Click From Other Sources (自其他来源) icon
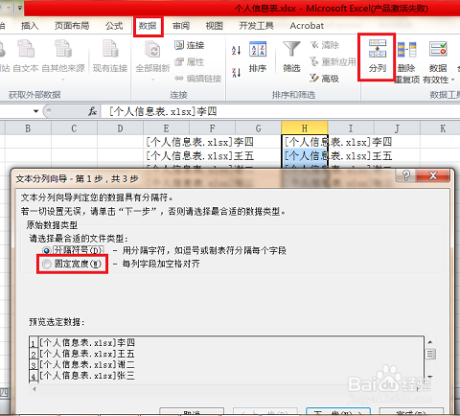The height and width of the screenshot is (416, 460). pos(63,50)
